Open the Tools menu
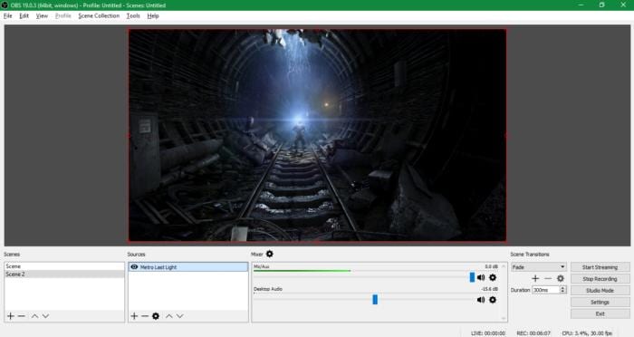This screenshot has height=337, width=634. [x=133, y=15]
